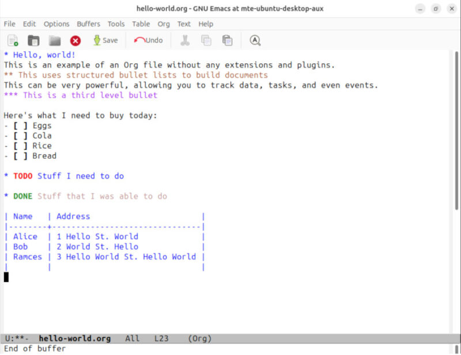
Task: Copy text with the copy toolbar icon
Action: (205, 40)
